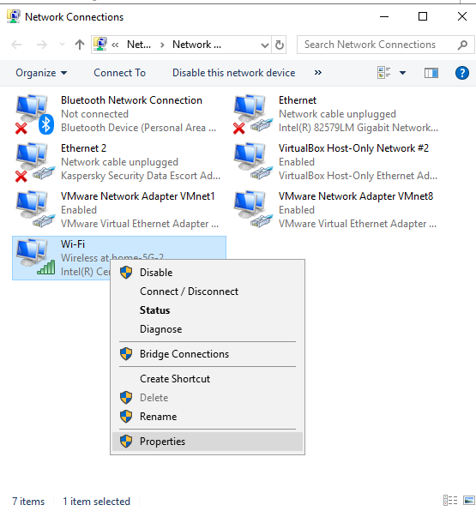
Task: Minimize the Network Connections window
Action: 384,16
